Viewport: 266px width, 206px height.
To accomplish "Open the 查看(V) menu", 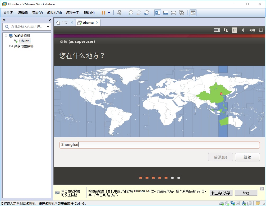I will click(37, 13).
